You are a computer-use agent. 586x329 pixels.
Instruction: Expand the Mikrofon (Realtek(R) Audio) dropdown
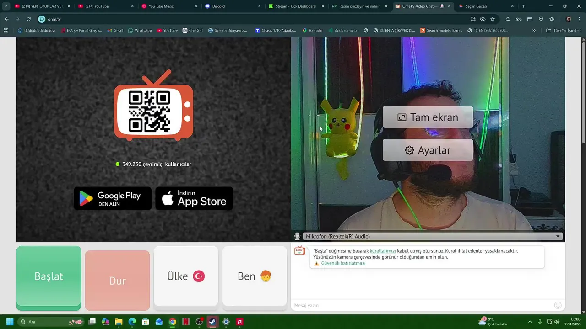432,236
